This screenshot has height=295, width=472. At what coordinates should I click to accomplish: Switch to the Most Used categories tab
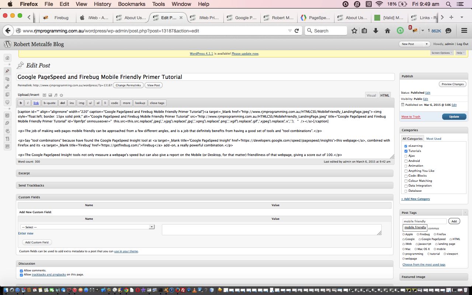pyautogui.click(x=434, y=139)
